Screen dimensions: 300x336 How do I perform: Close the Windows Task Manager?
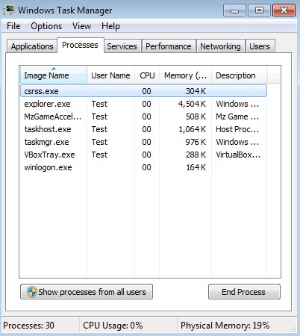click(x=284, y=10)
